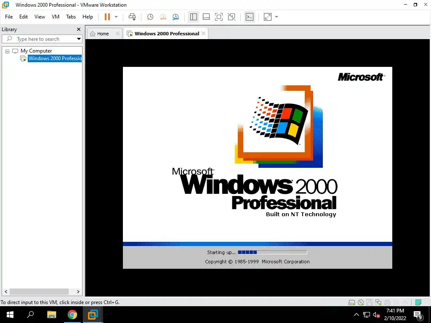Toggle Unity mode icon
This screenshot has height=323, width=431.
coord(231,17)
